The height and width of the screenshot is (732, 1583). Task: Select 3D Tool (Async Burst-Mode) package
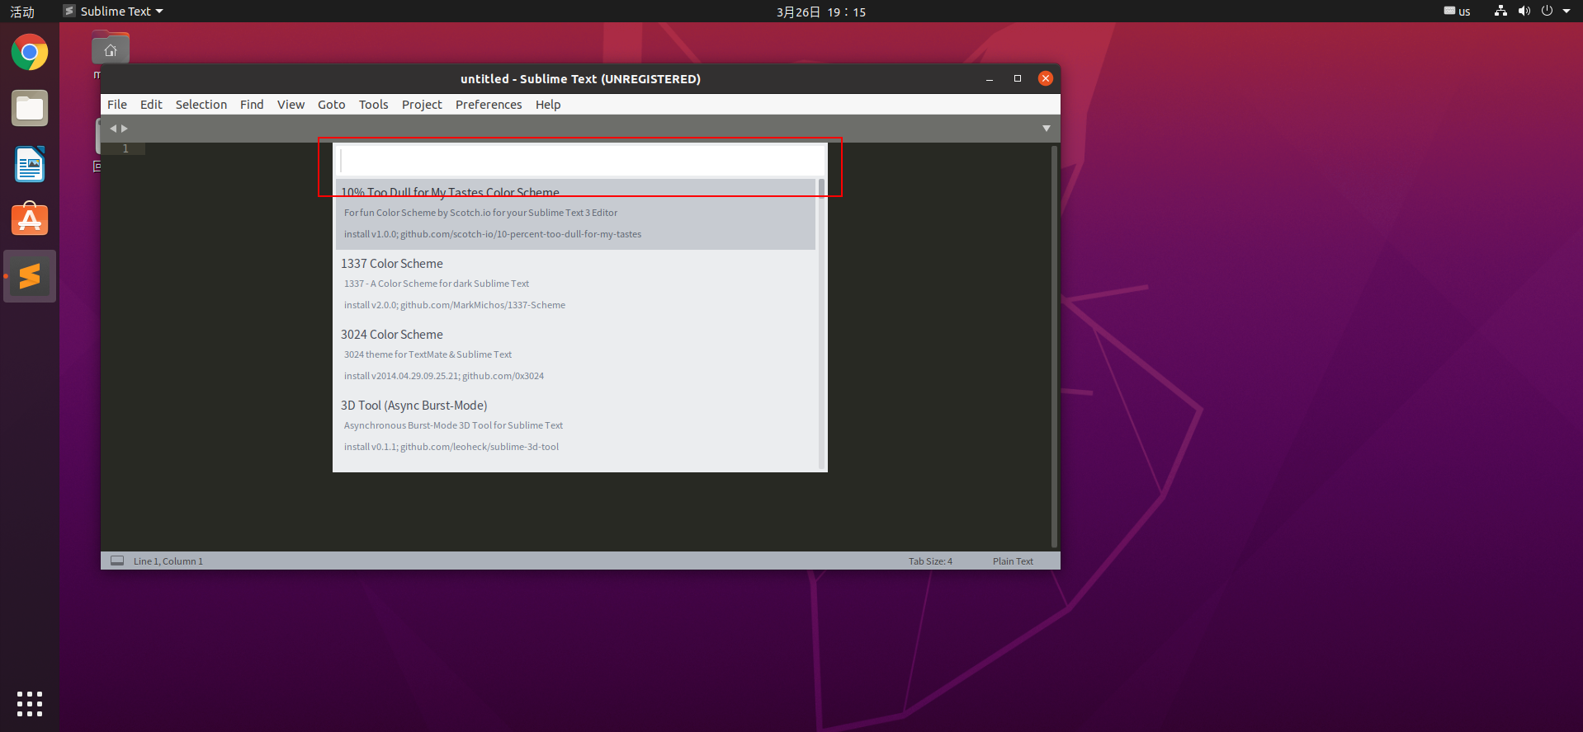pyautogui.click(x=575, y=426)
